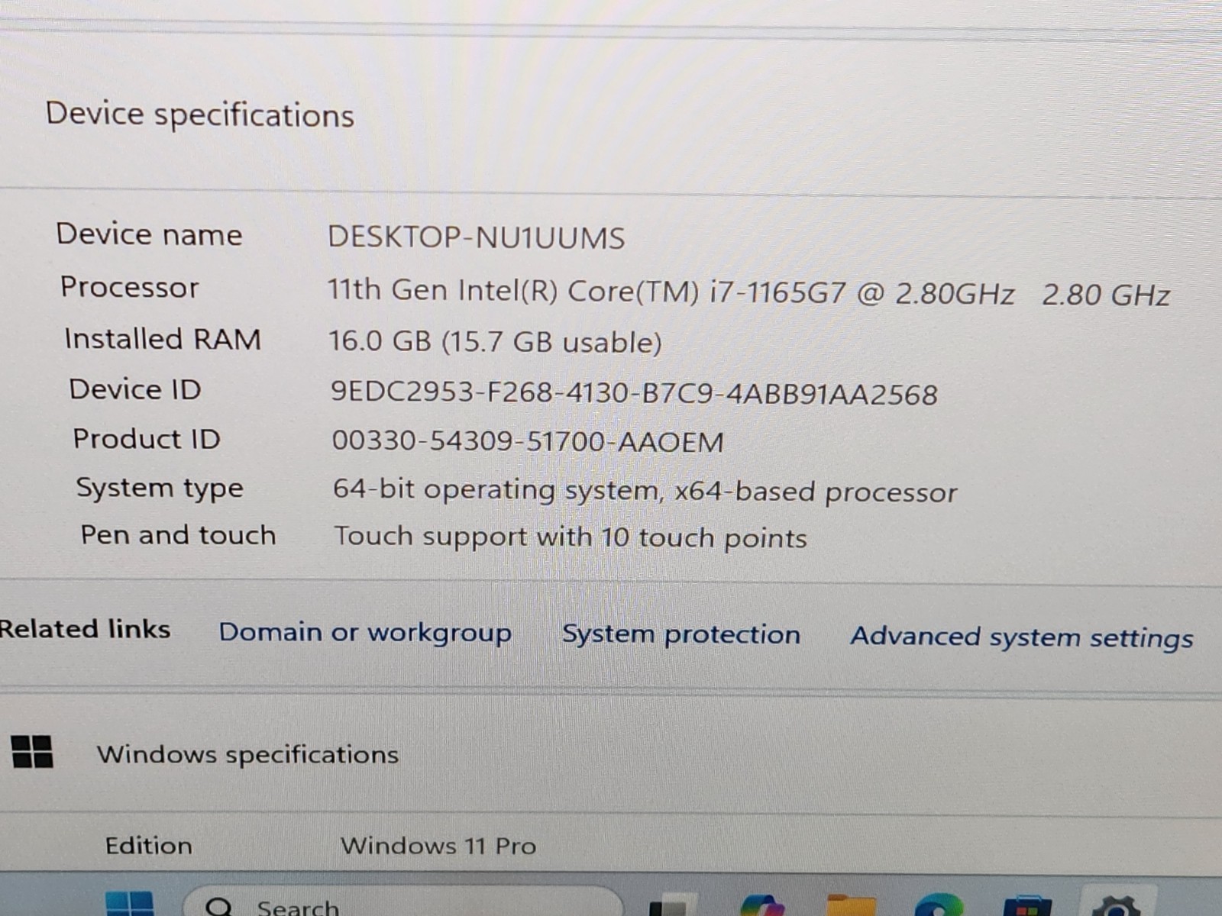
Task: Open Task View from the taskbar
Action: 673,905
